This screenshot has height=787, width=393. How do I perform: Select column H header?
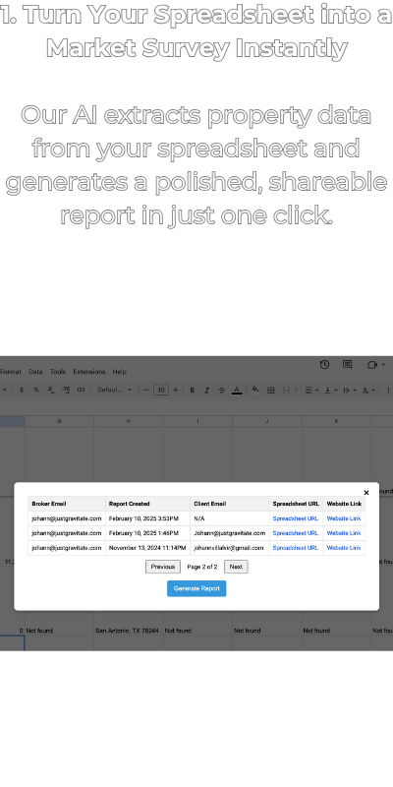pyautogui.click(x=129, y=421)
